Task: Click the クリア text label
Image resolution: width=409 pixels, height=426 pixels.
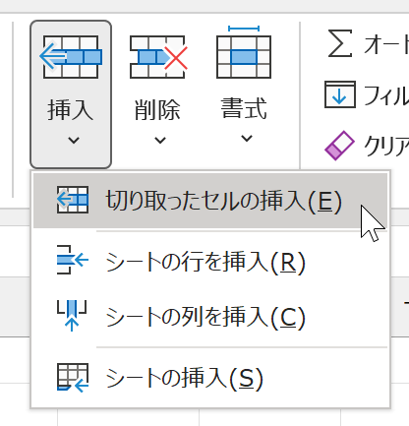Action: tap(386, 147)
